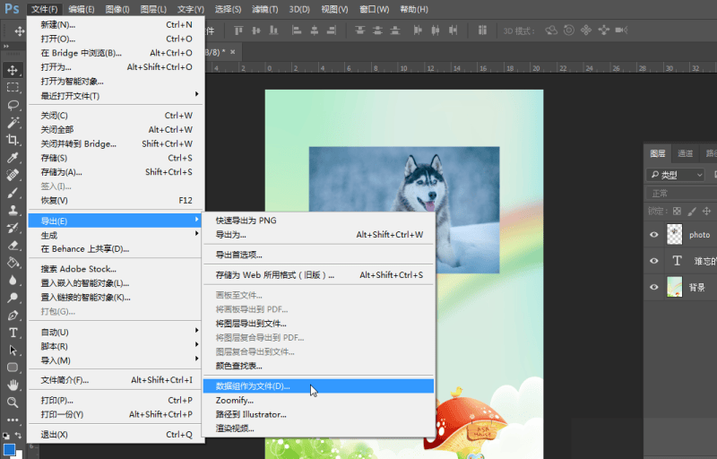This screenshot has width=717, height=459.
Task: Select the Zoom magnifier tool
Action: tap(13, 403)
